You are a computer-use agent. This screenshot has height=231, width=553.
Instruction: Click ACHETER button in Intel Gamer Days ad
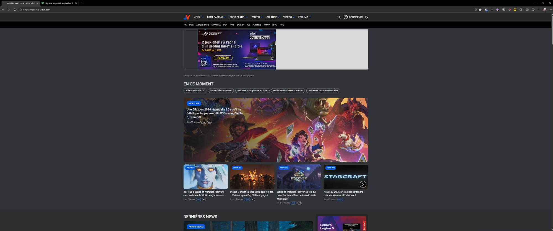(x=223, y=58)
